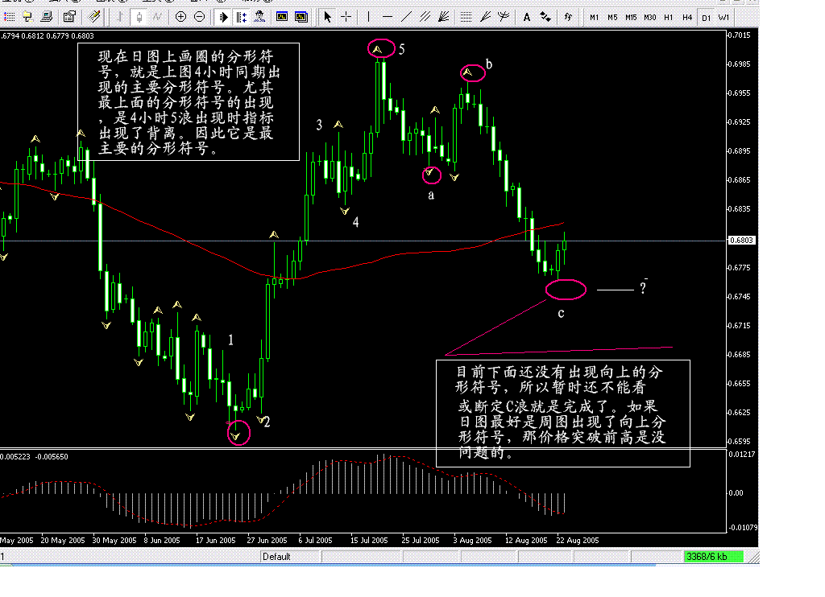Select the horizontal line drawing tool
Viewport: 825px width, 597px height.
388,17
